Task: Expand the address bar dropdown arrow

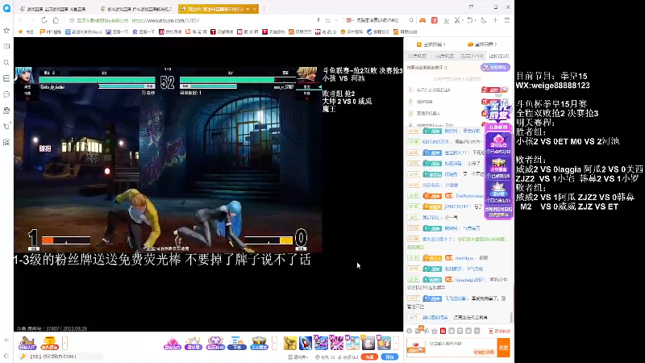Action: 336,20
